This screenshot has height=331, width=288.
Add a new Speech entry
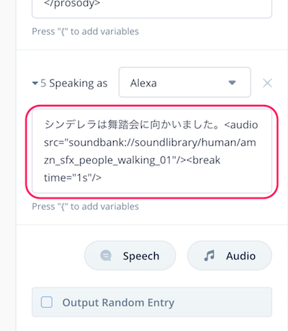[130, 255]
